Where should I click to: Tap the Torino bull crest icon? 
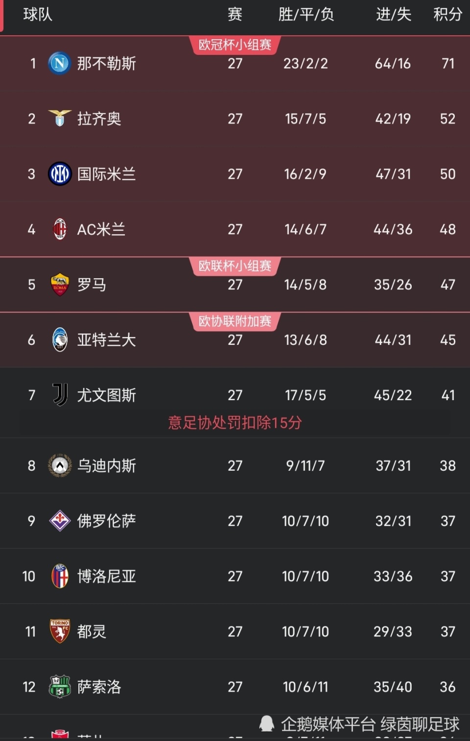tap(60, 631)
